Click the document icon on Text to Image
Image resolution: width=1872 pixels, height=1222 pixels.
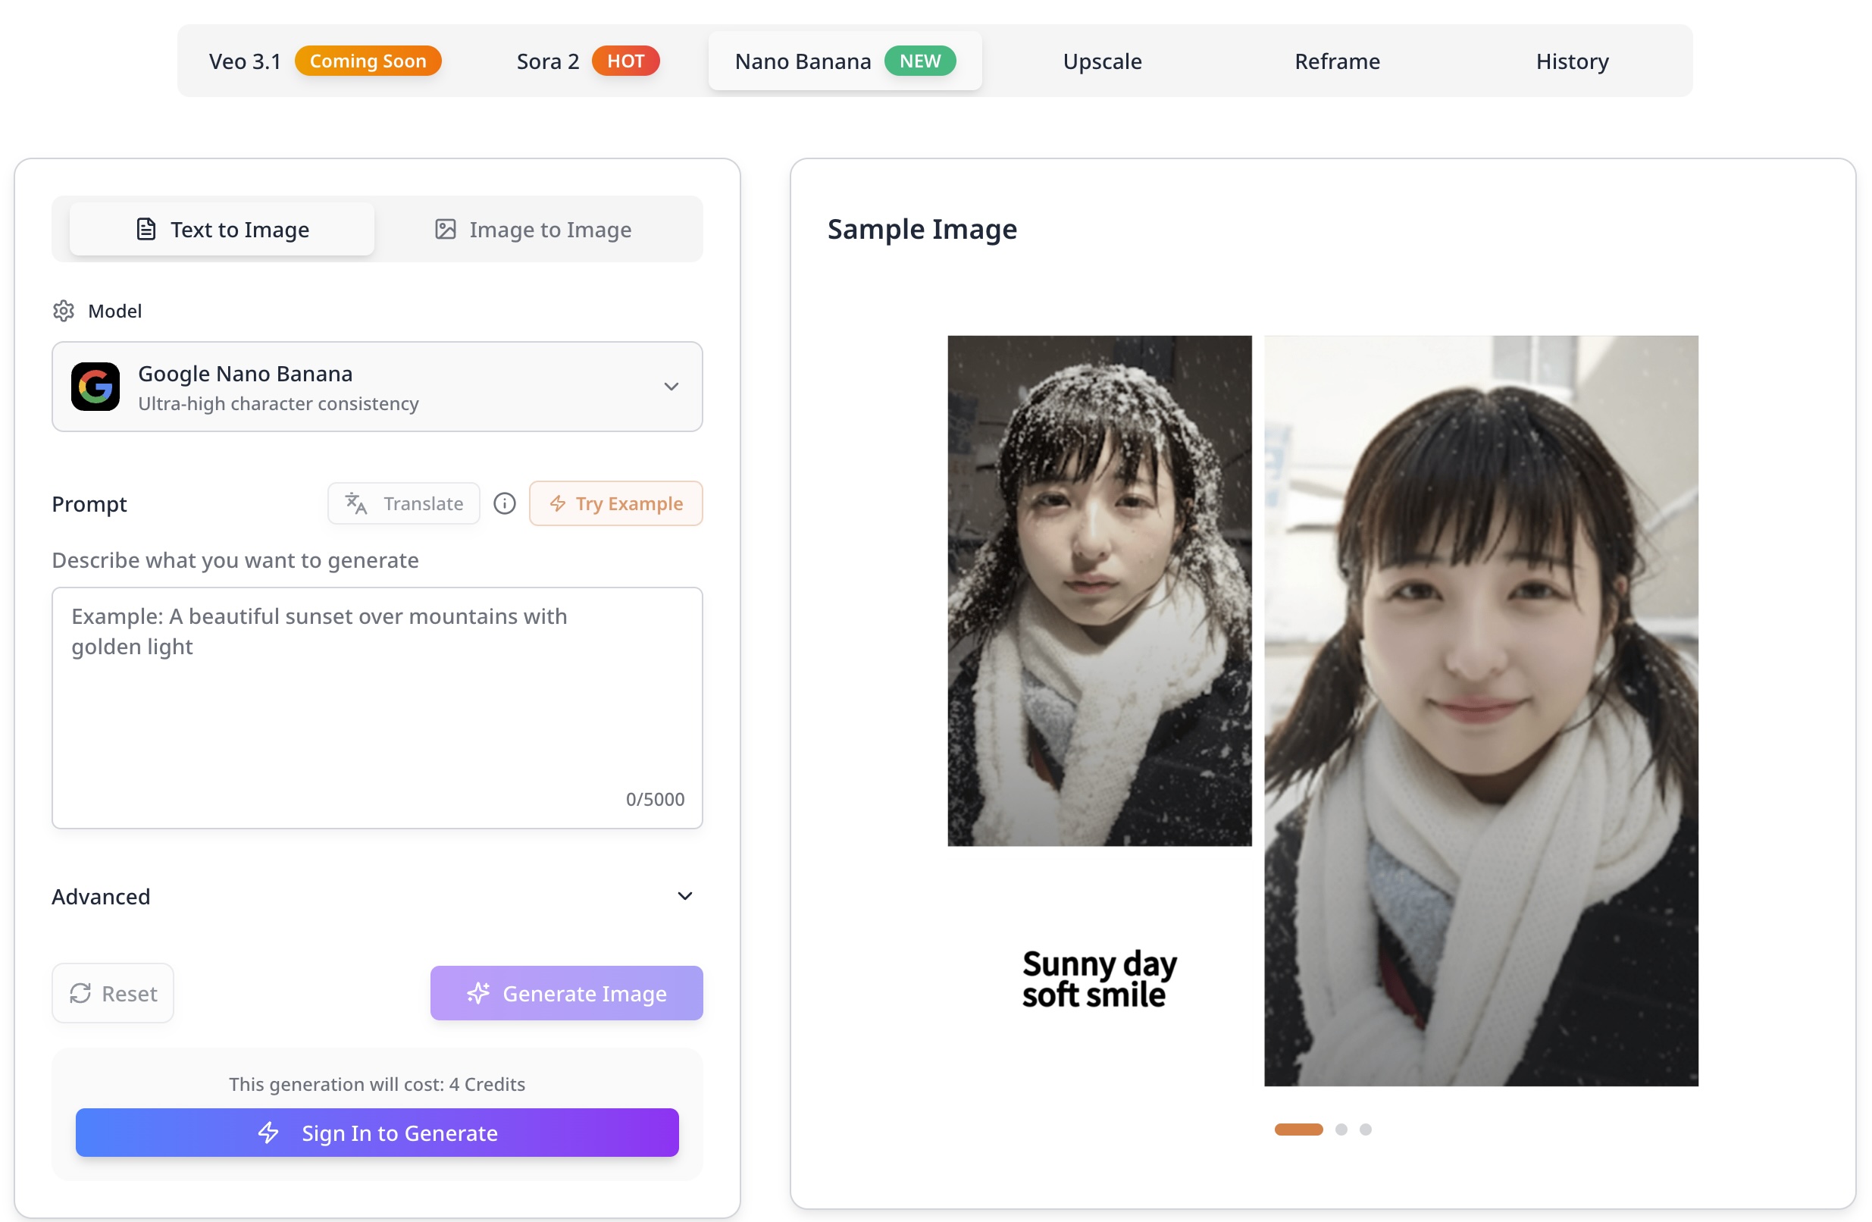pos(146,229)
